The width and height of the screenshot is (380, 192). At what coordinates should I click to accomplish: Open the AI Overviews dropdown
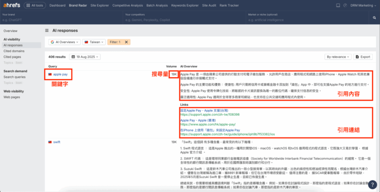coord(65,42)
